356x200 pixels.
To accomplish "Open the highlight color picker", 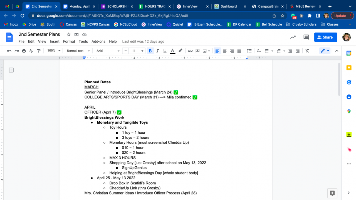I will tap(180, 51).
